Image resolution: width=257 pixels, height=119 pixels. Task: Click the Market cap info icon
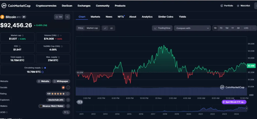click(x=23, y=35)
